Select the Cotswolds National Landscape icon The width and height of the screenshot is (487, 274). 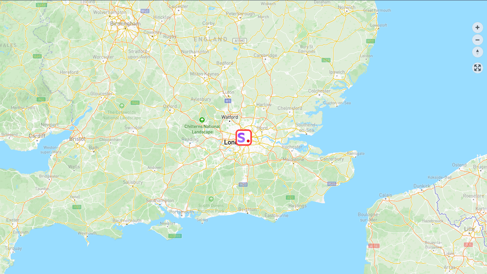[x=122, y=105]
